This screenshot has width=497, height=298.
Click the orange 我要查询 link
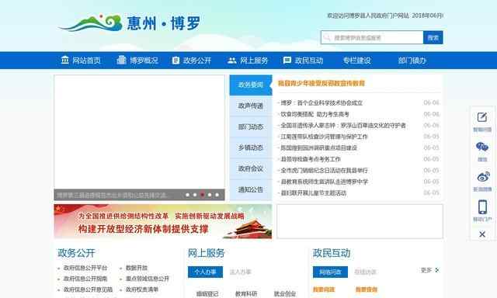pyautogui.click(x=367, y=289)
